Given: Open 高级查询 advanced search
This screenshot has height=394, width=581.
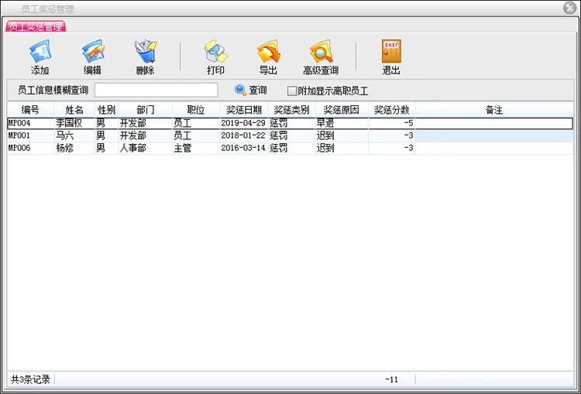Looking at the screenshot, I should tap(321, 57).
